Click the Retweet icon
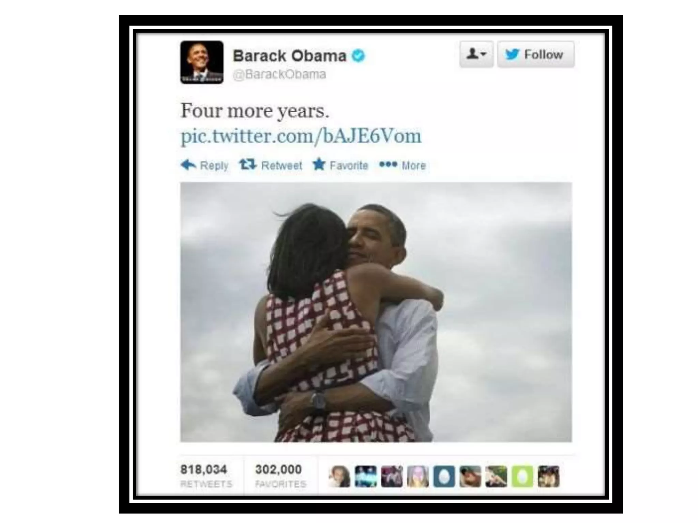 point(247,165)
